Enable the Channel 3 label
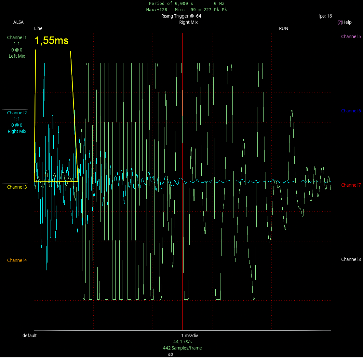This screenshot has width=363, height=358. (x=17, y=187)
